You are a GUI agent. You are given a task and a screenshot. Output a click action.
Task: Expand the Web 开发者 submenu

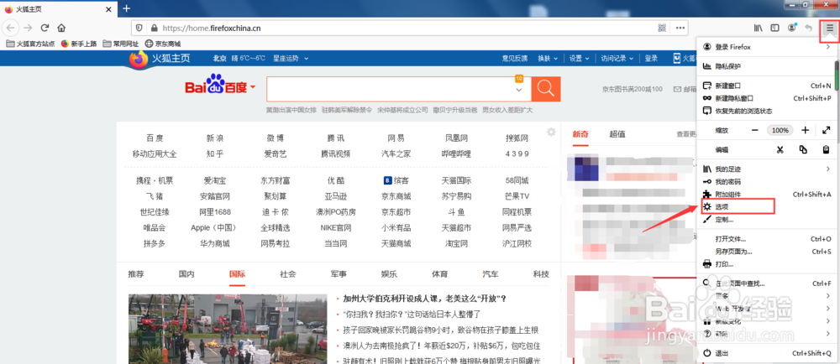click(767, 309)
